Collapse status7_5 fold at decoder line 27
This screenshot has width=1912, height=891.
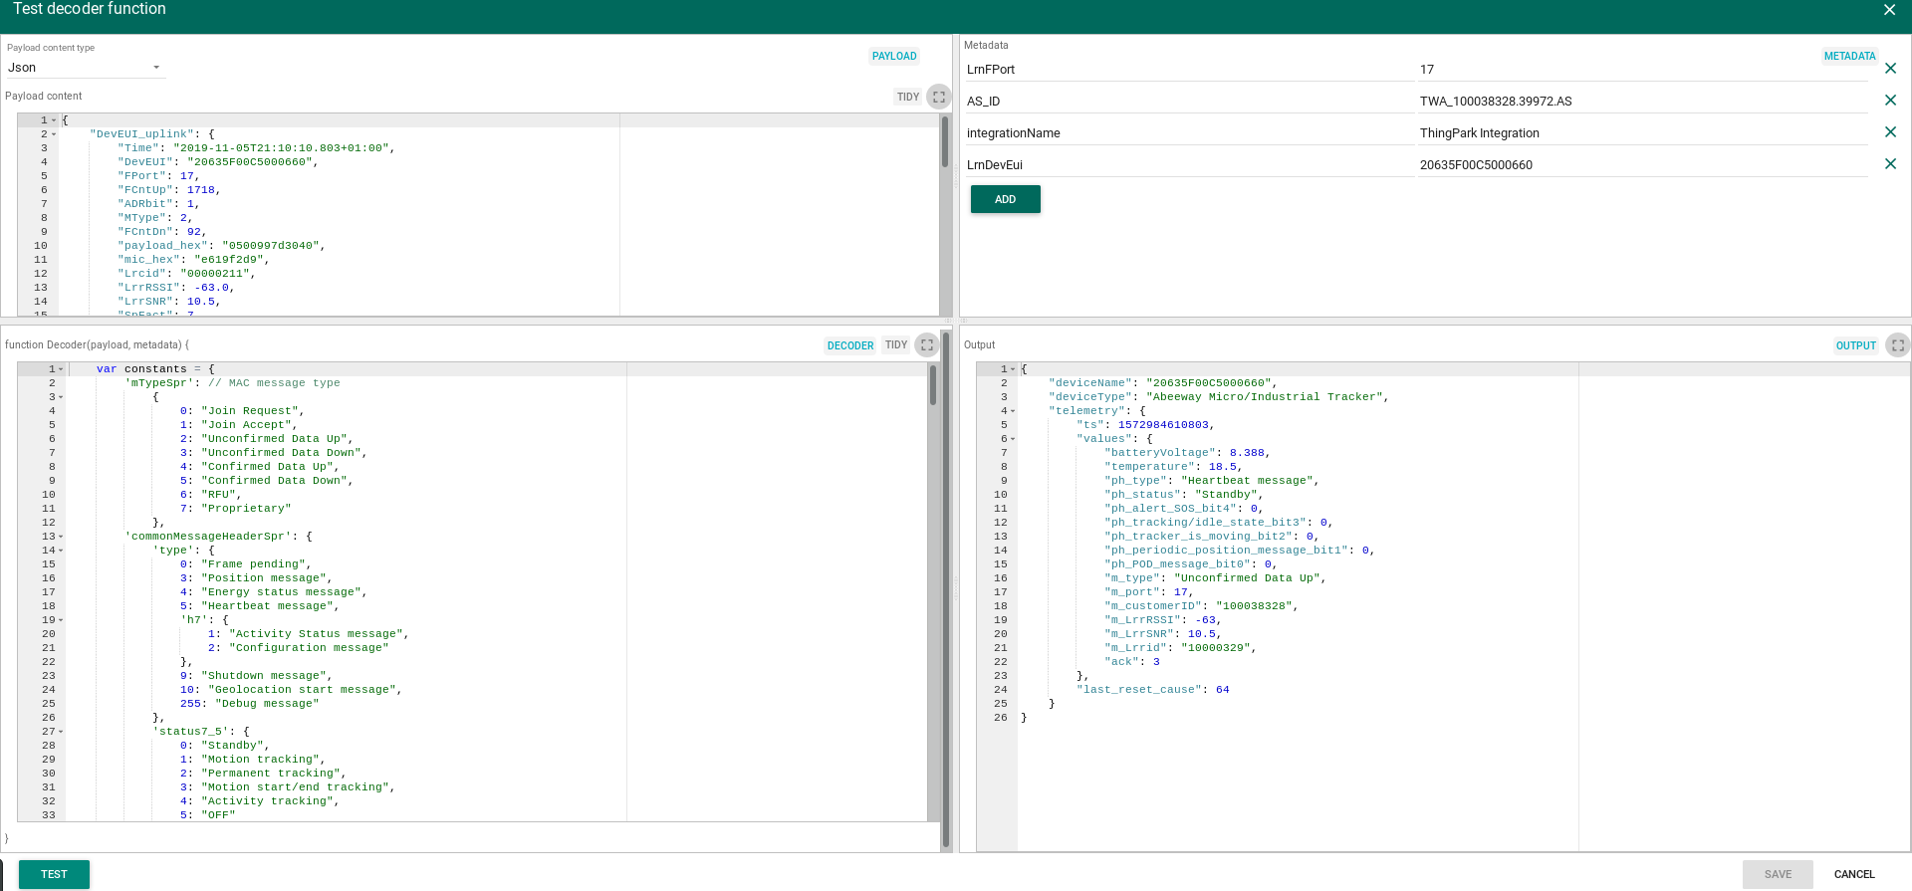point(61,732)
